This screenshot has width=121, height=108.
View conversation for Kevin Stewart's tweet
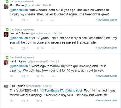(x=107, y=76)
